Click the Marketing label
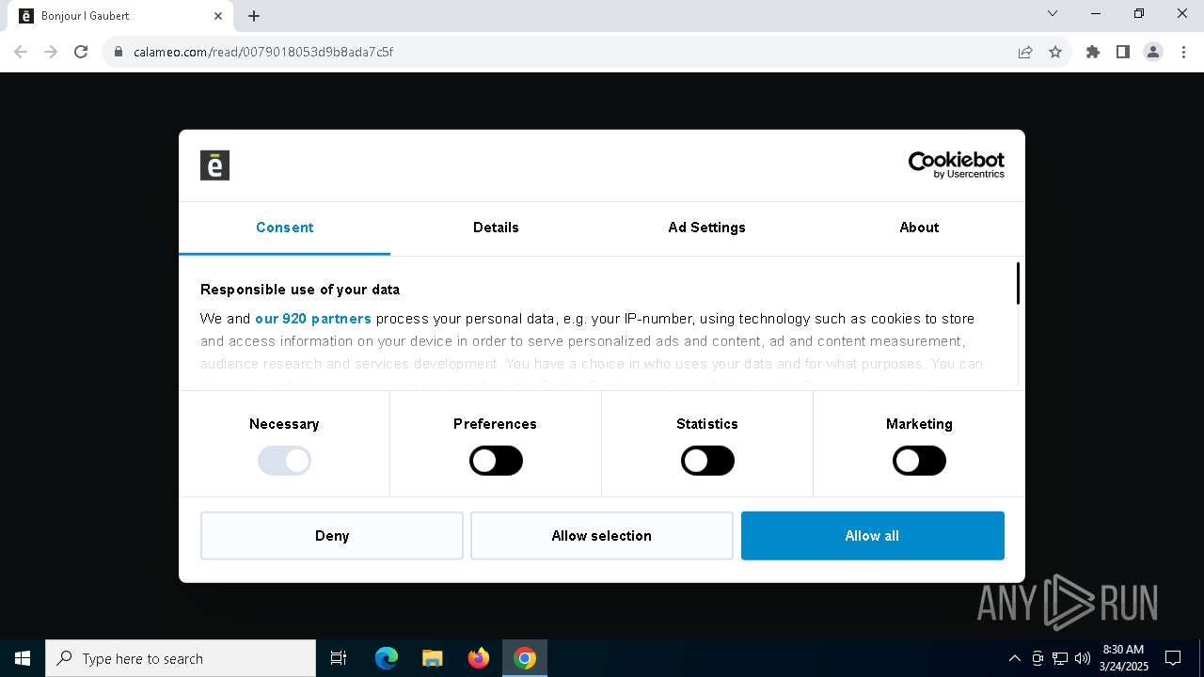1204x677 pixels. click(x=919, y=424)
